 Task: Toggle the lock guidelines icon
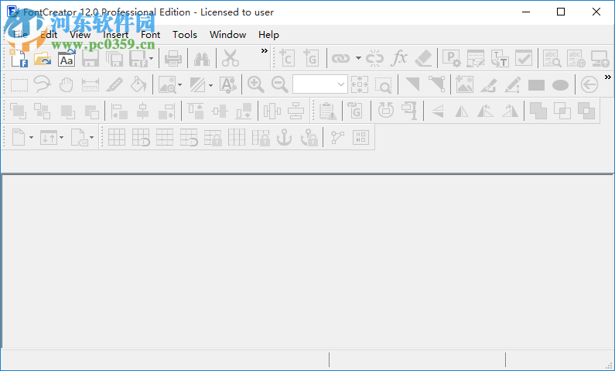[x=213, y=137]
